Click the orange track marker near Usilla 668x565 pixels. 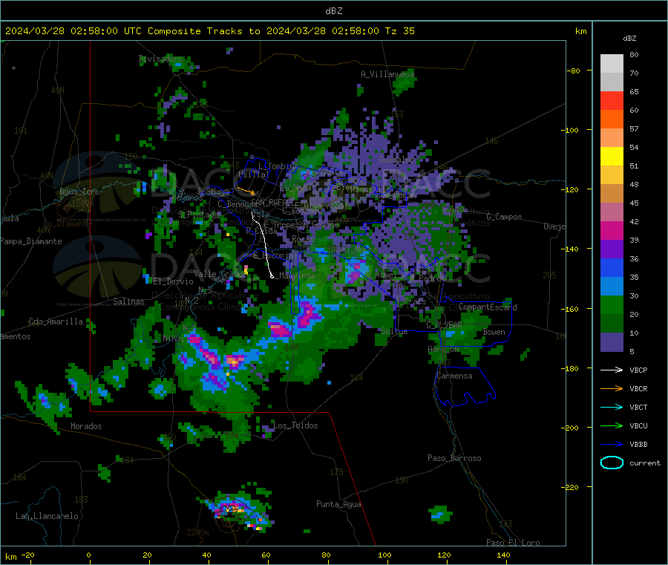click(x=252, y=193)
